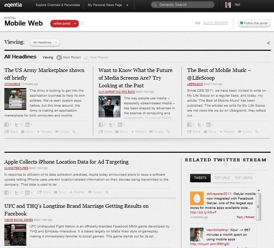
Task: Open the dsilvapeter2011 username link
Action: 219,194
